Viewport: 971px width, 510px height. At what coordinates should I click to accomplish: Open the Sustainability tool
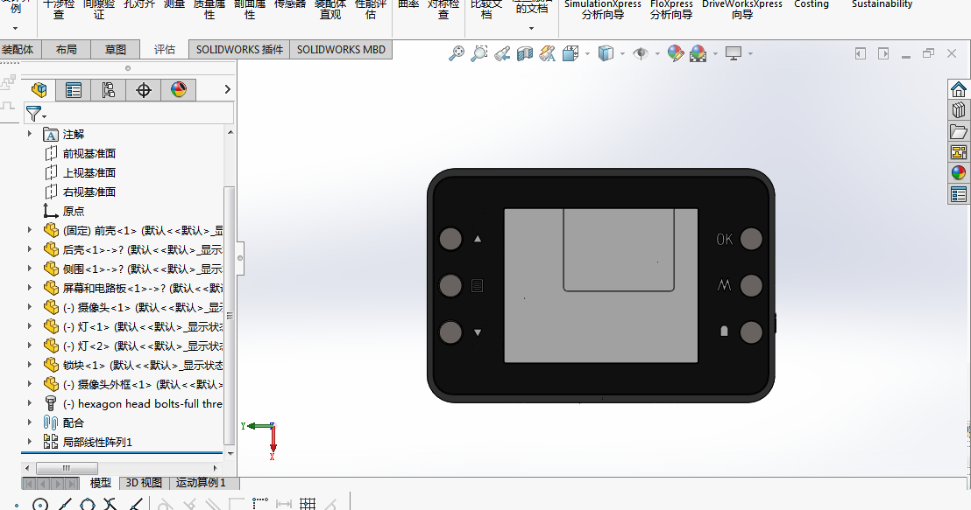(882, 5)
